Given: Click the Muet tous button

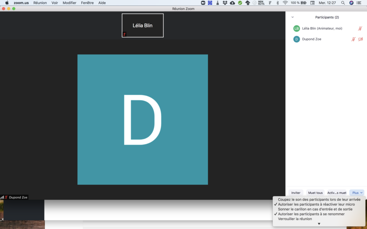Looking at the screenshot, I should pos(315,193).
